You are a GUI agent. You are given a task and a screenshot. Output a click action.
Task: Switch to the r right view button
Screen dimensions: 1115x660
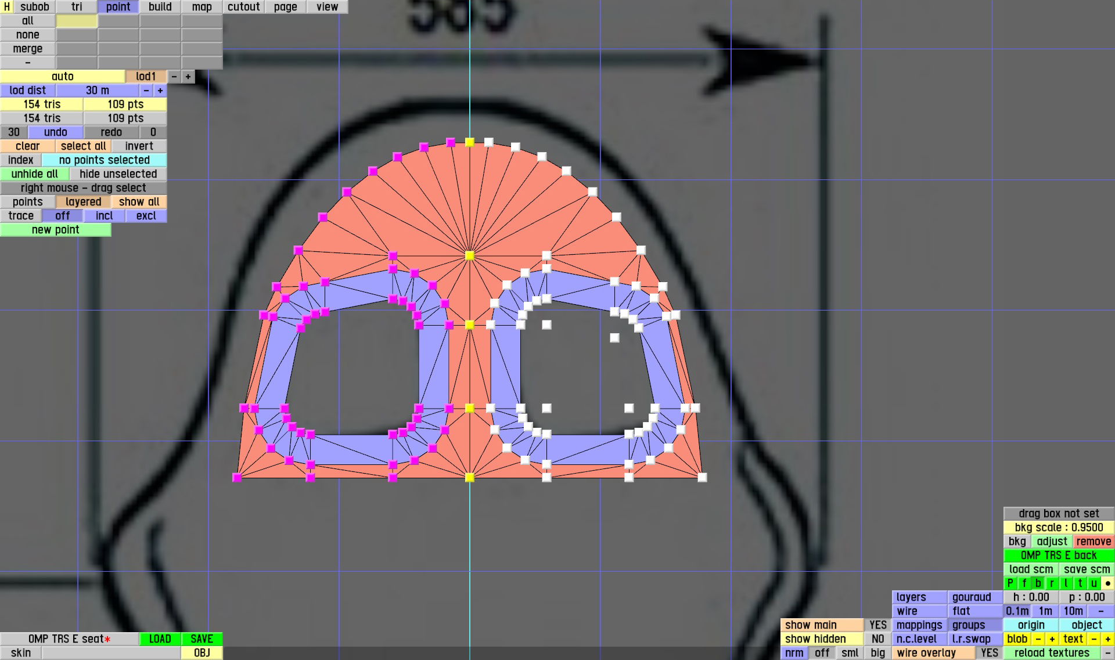1052,583
